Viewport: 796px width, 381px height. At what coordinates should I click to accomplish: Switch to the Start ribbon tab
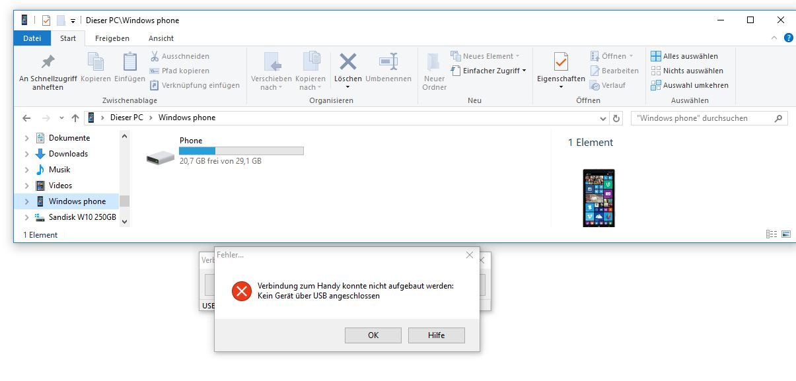68,38
